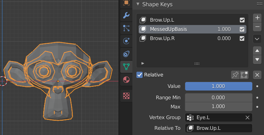This screenshot has width=264, height=135.
Task: Open the Relative To Brow.Up.L dropdown
Action: (x=219, y=128)
